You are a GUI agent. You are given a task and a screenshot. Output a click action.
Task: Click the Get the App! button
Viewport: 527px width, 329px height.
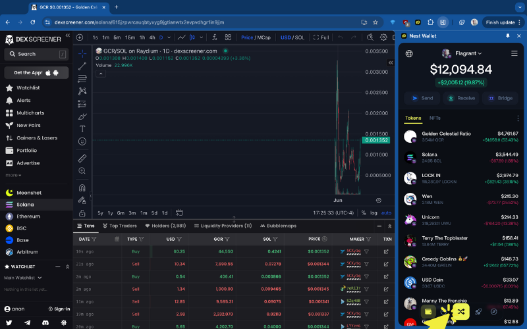36,72
